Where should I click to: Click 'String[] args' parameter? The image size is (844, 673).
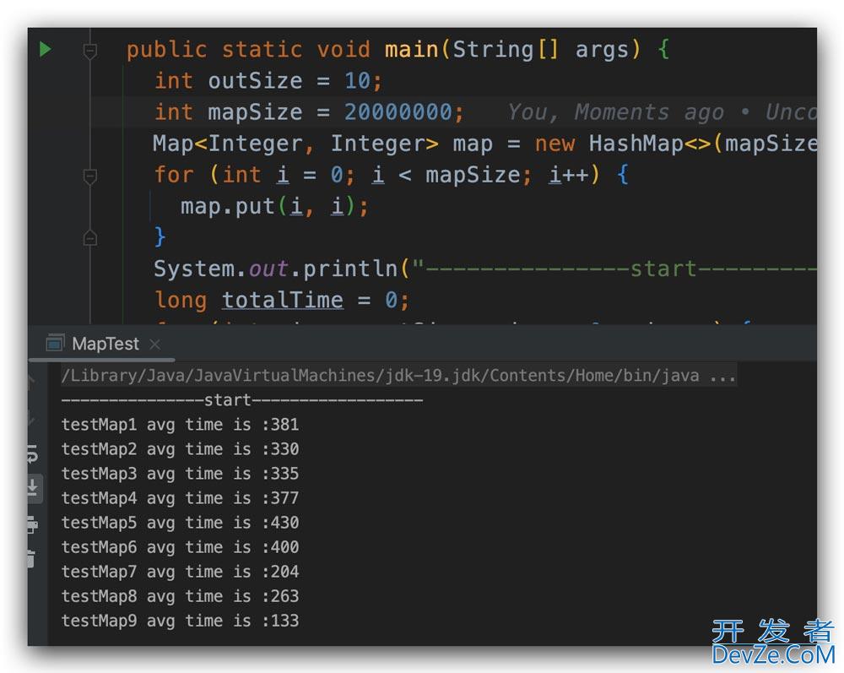540,50
